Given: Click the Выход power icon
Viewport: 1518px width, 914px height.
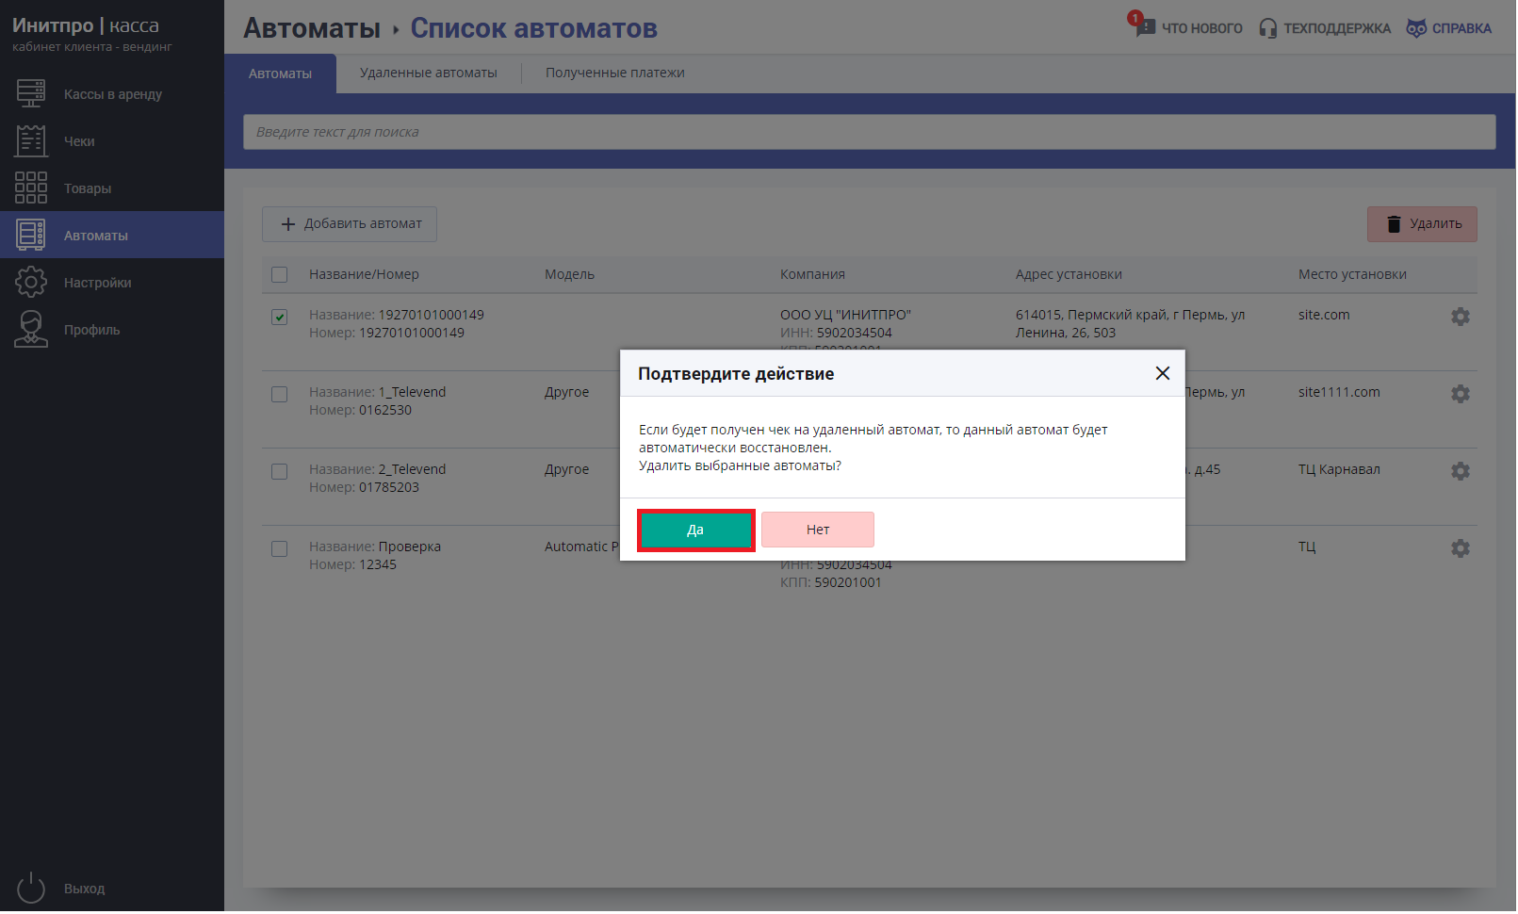Looking at the screenshot, I should pos(31,888).
